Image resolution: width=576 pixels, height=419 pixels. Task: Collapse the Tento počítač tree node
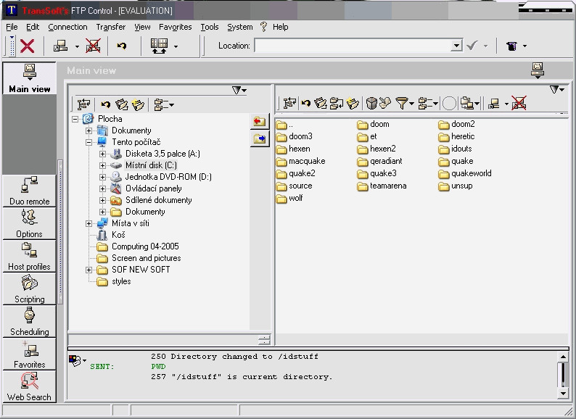pyautogui.click(x=89, y=142)
